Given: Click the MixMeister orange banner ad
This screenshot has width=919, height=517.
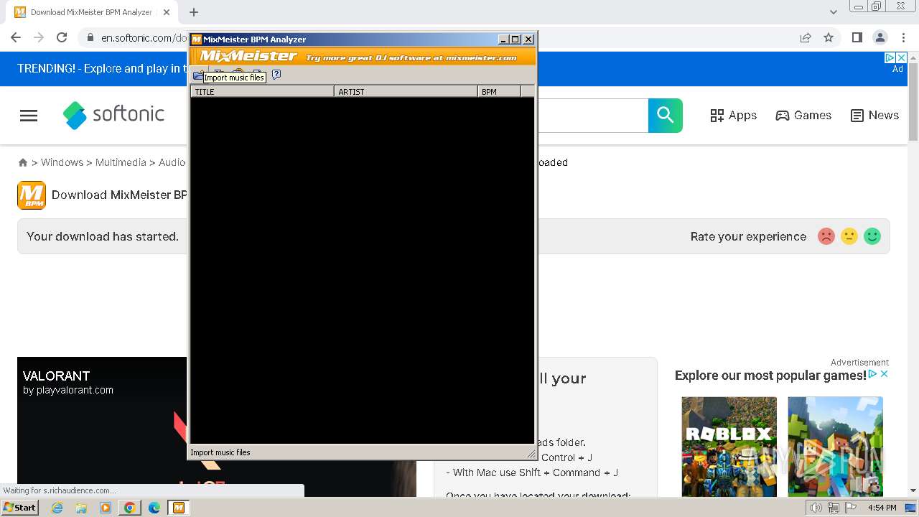Looking at the screenshot, I should click(x=363, y=57).
